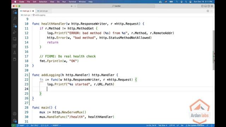This screenshot has height=127, width=226.
Task: Click the editor vertical scrollbar
Action: (214, 50)
